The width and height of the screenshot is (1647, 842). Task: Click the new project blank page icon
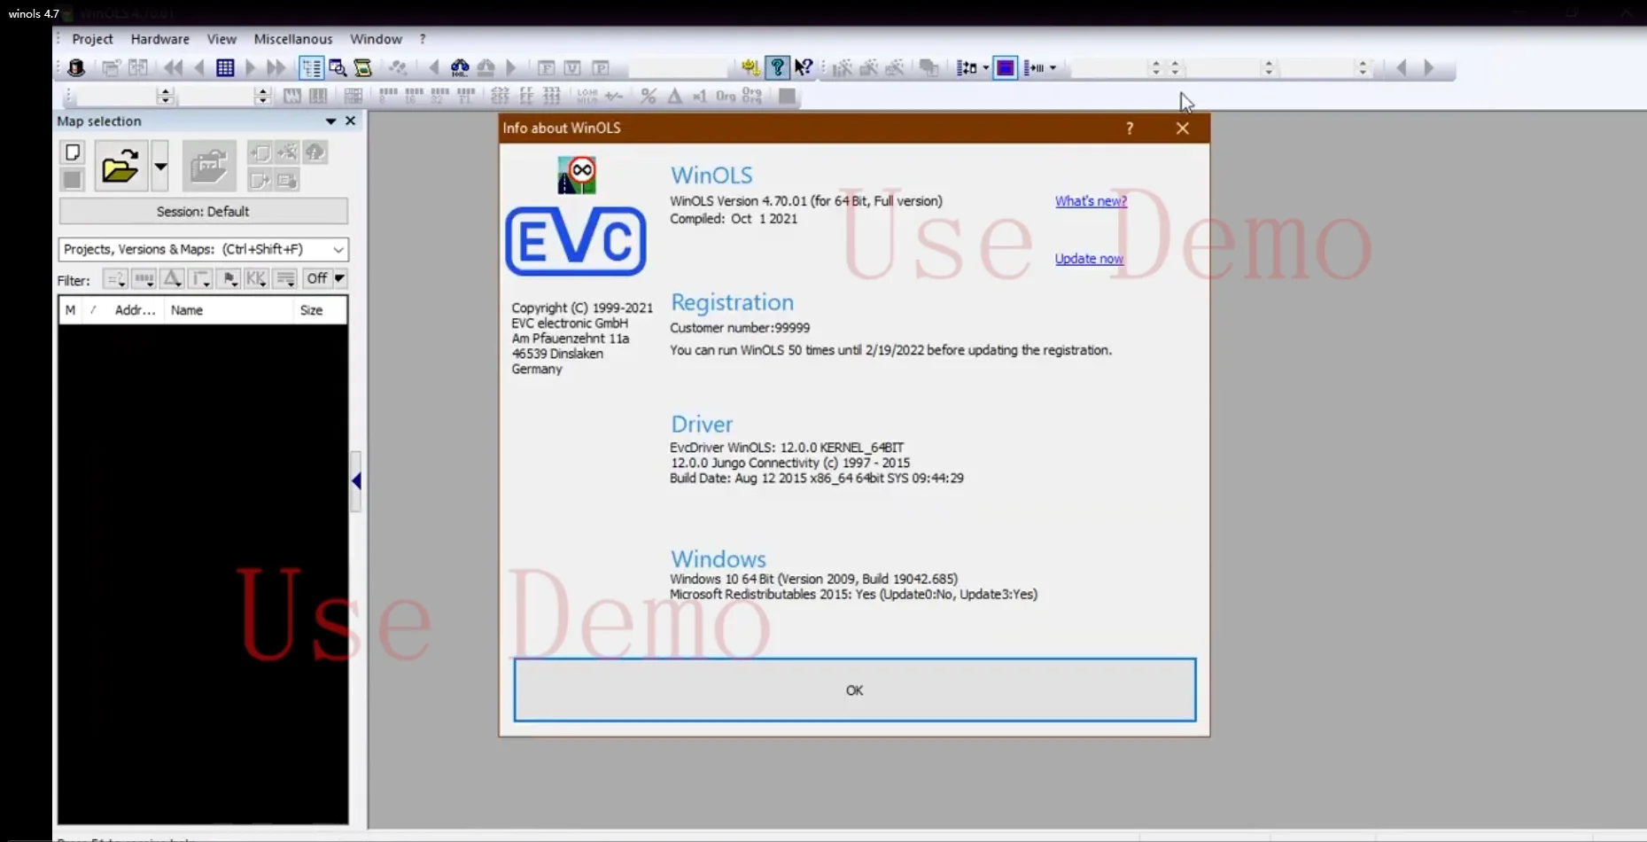(73, 152)
